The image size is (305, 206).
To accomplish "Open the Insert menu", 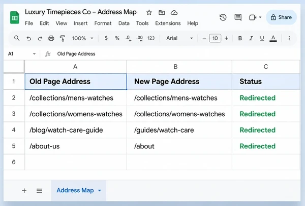I will click(80, 23).
